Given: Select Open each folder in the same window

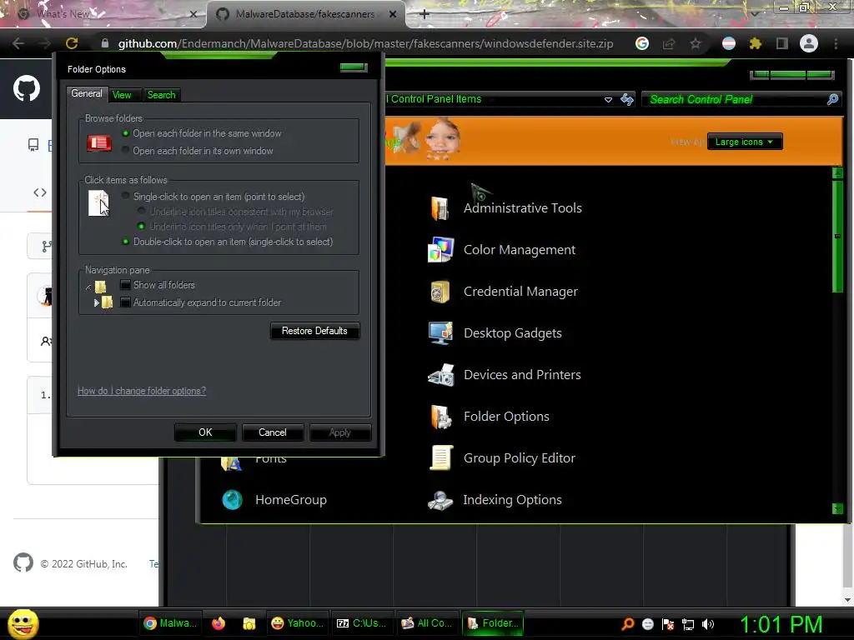Looking at the screenshot, I should (x=126, y=133).
